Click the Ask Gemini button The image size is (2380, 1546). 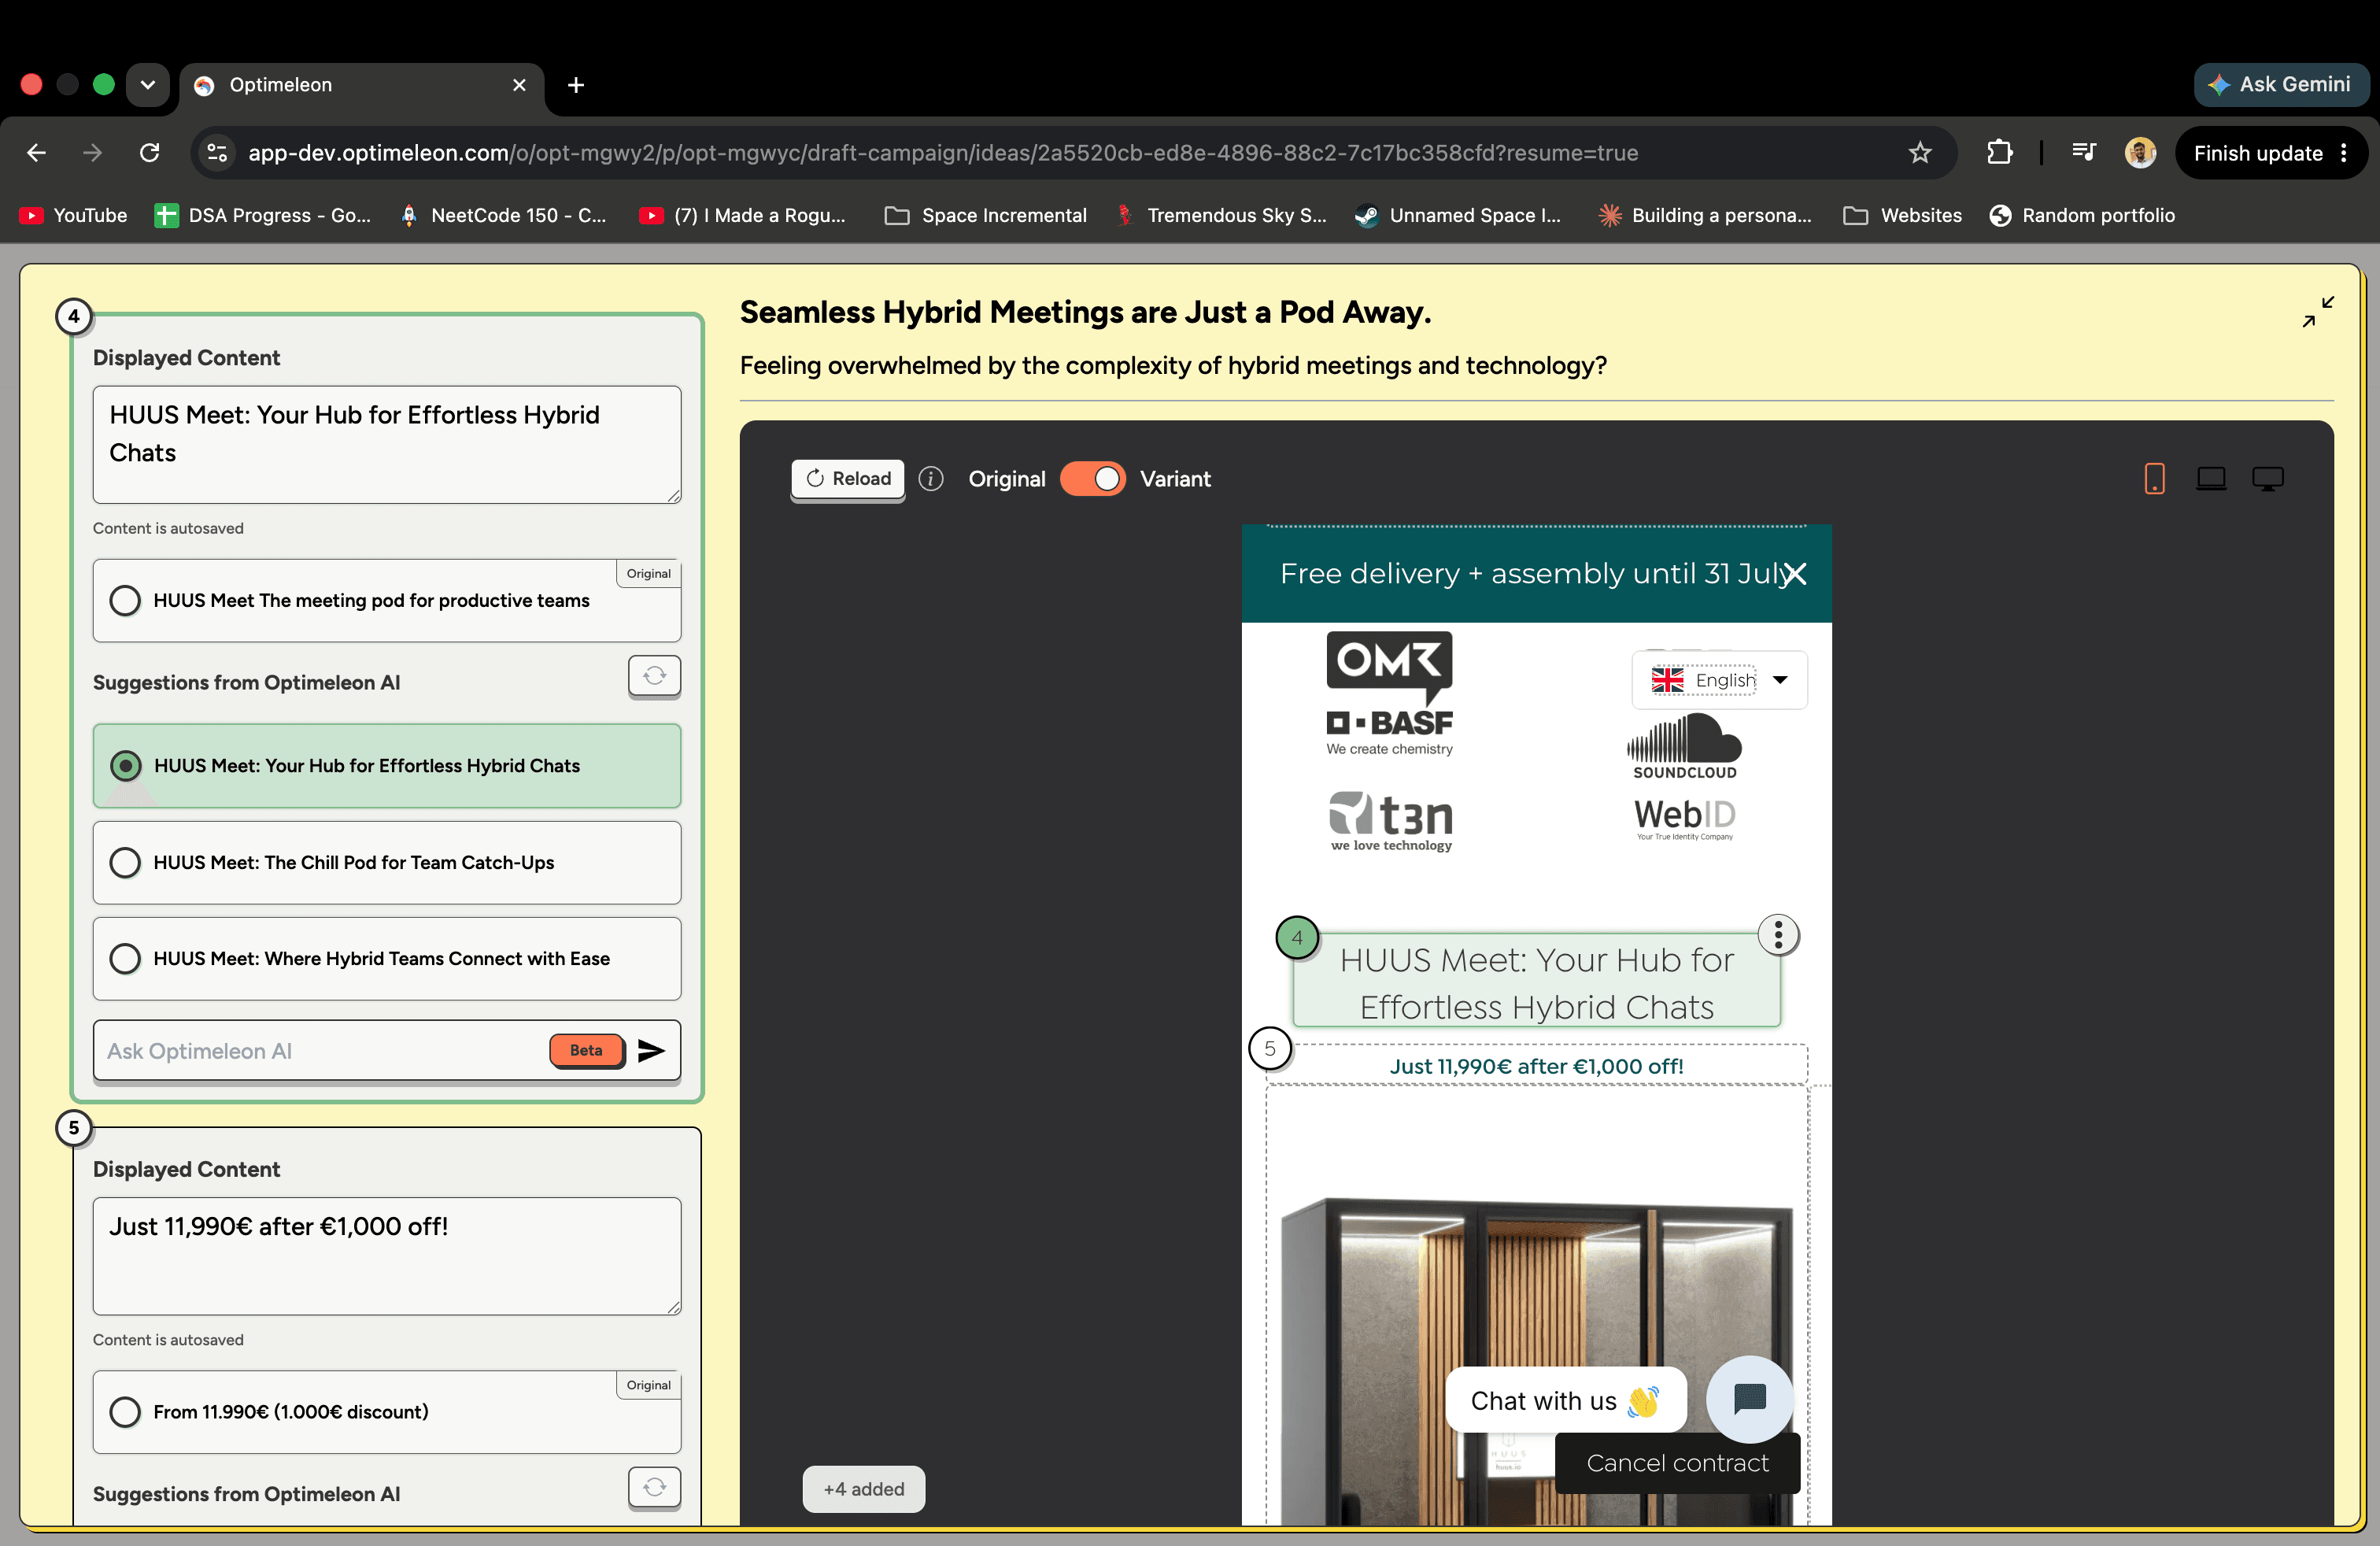pos(2280,85)
